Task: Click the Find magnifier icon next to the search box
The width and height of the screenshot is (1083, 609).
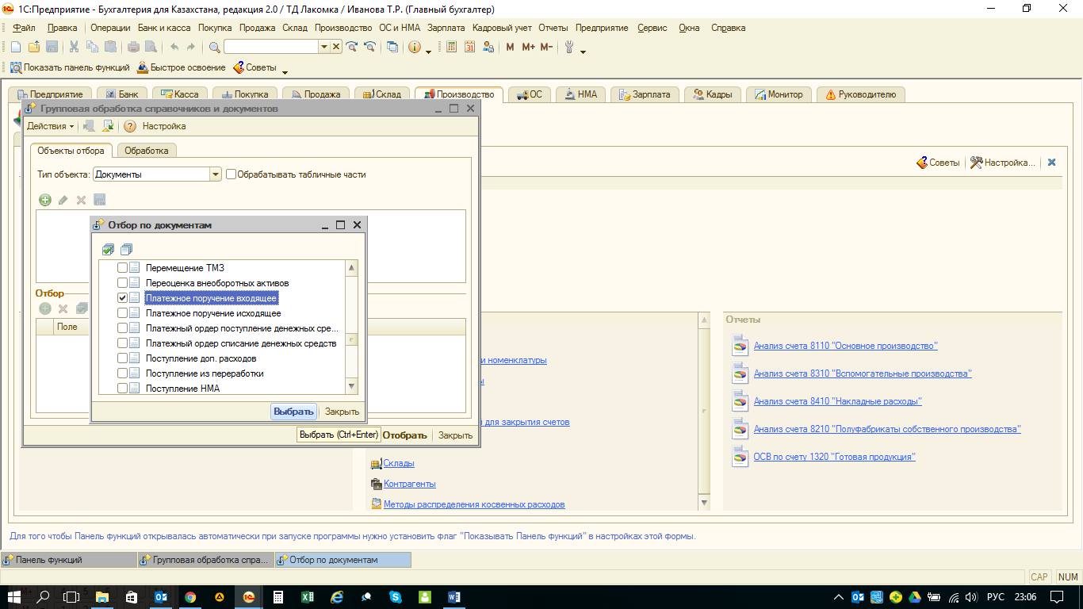Action: pos(214,47)
